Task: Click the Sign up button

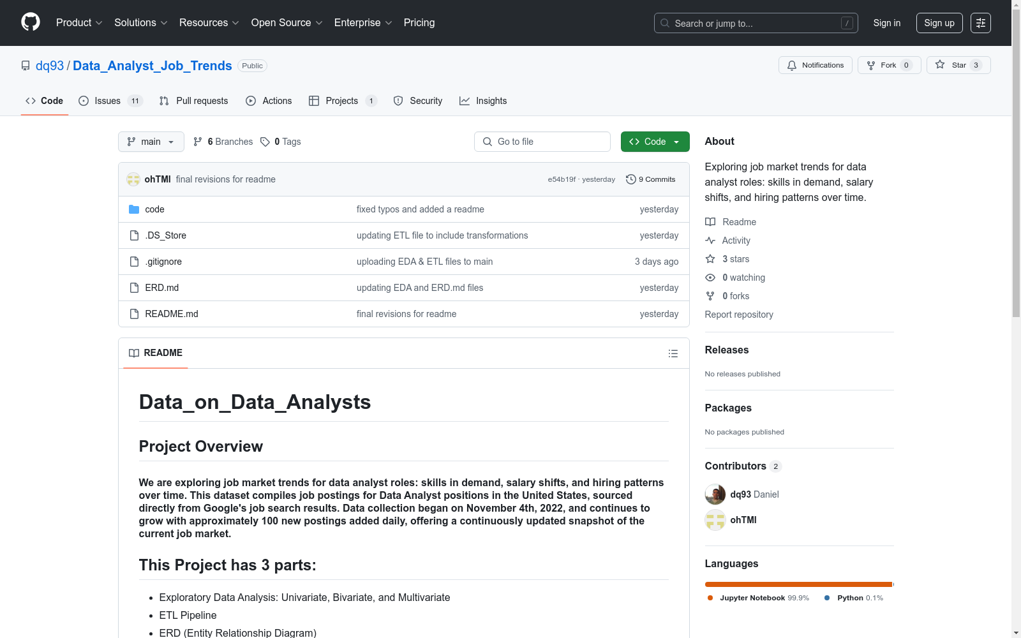Action: (x=939, y=23)
